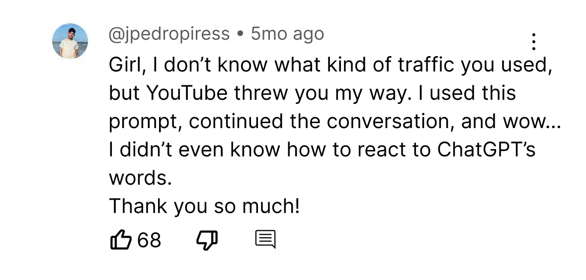
Task: Open replies using the comment bubble icon
Action: click(265, 240)
